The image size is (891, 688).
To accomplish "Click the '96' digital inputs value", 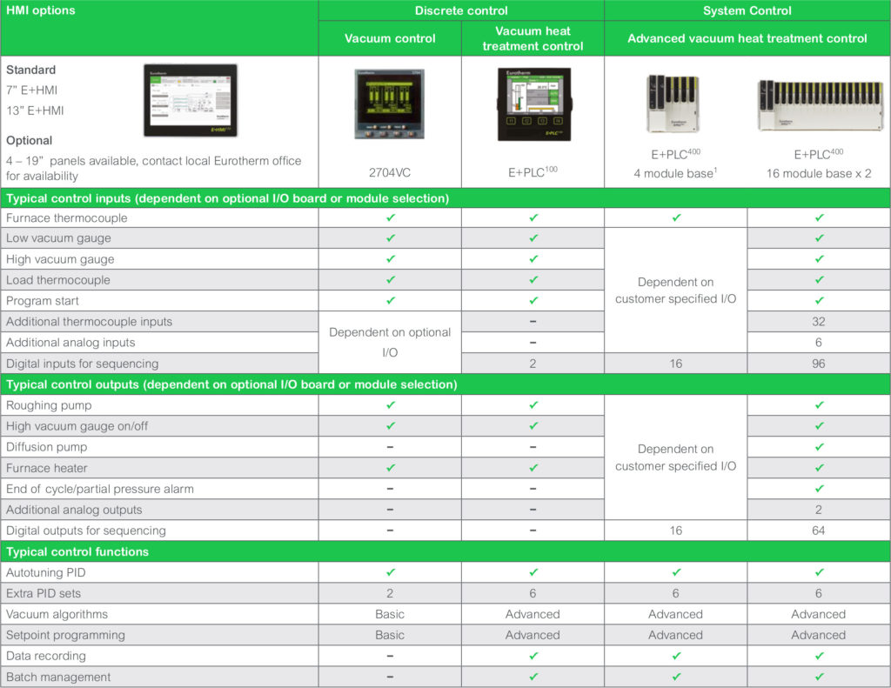I will [818, 363].
